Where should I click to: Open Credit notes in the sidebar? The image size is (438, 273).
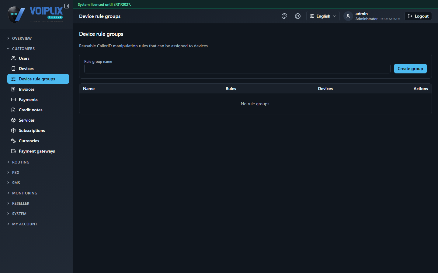38,110
